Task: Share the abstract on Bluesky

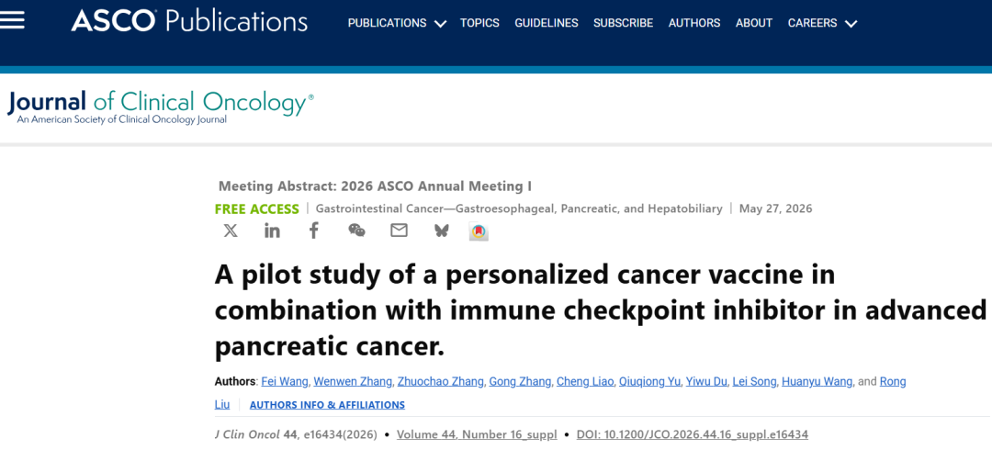Action: 442,231
